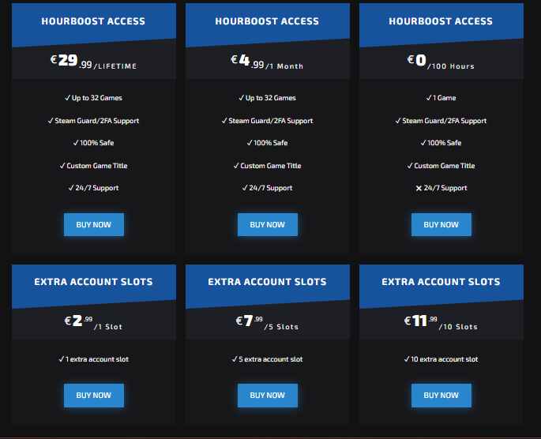This screenshot has width=541, height=439.
Task: Click the €2.99 / 1 Slot price
Action: [x=93, y=322]
